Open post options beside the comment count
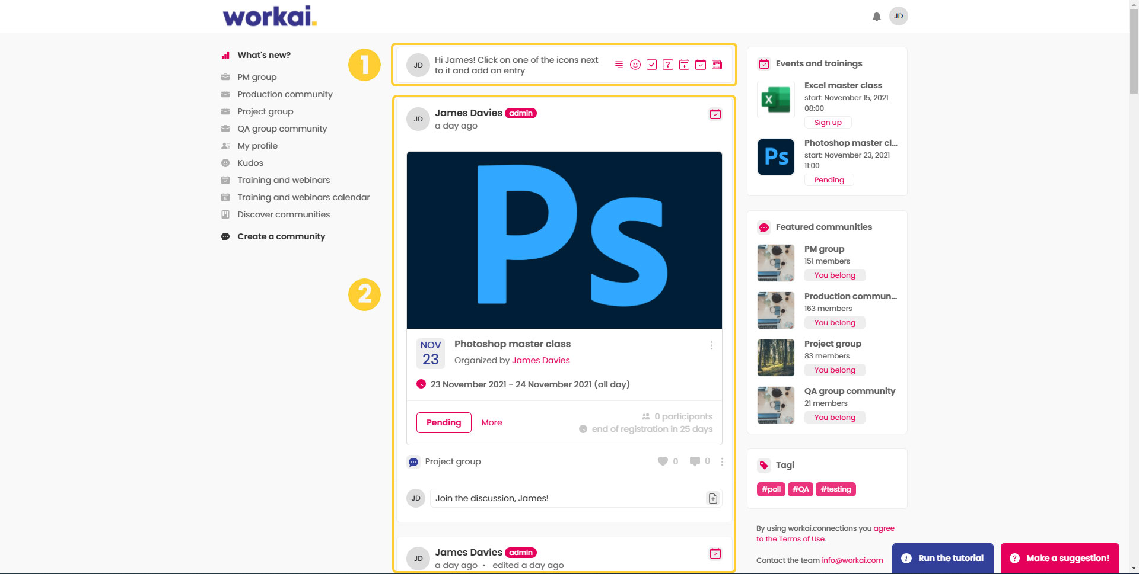 (x=722, y=461)
